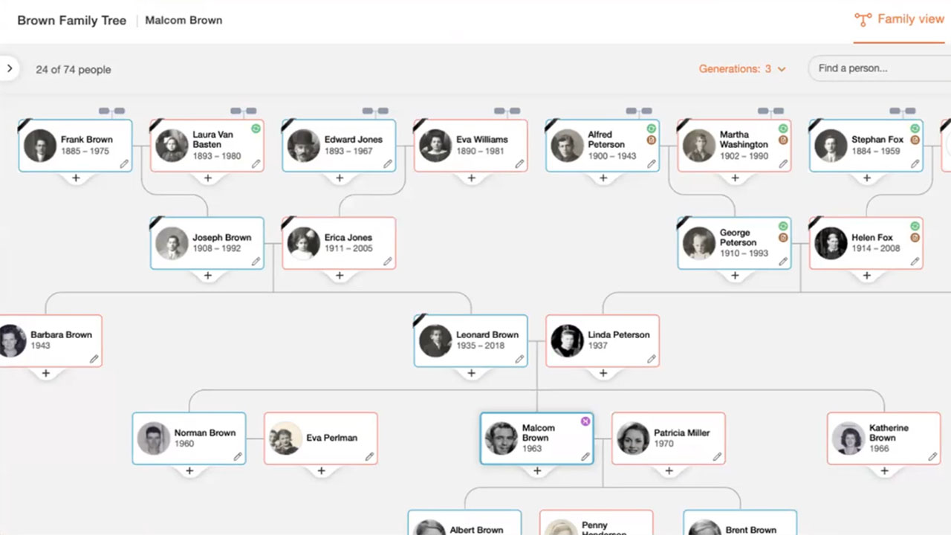951x535 pixels.
Task: Click the pencil edit icon on Leonard Brown's card
Action: (x=519, y=359)
